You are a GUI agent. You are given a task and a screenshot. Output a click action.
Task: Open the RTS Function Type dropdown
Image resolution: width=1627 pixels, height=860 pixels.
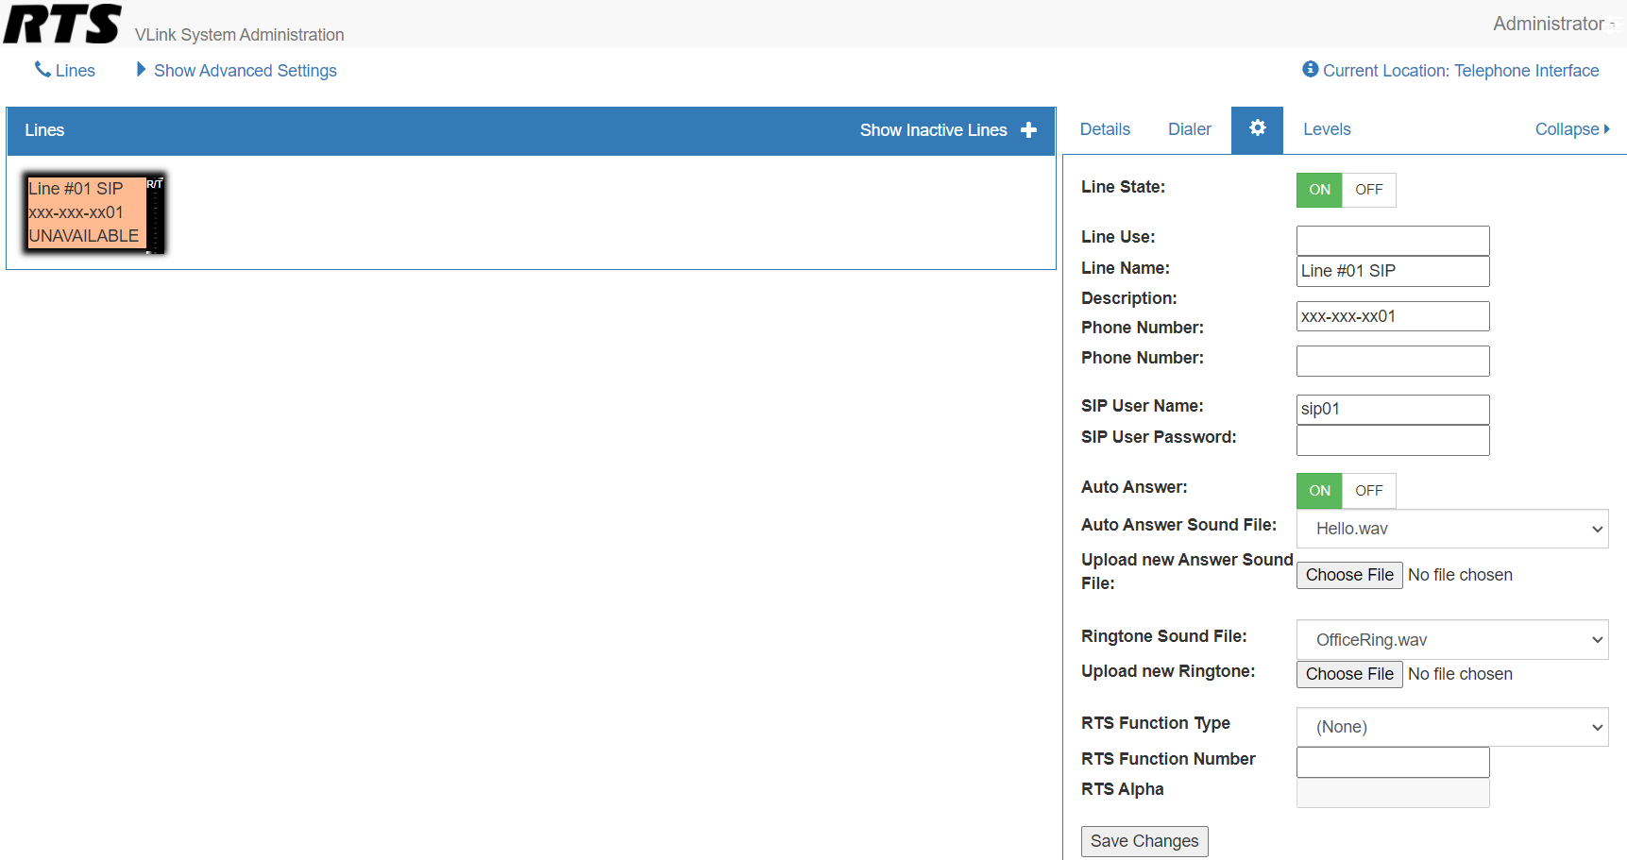coord(1451,727)
